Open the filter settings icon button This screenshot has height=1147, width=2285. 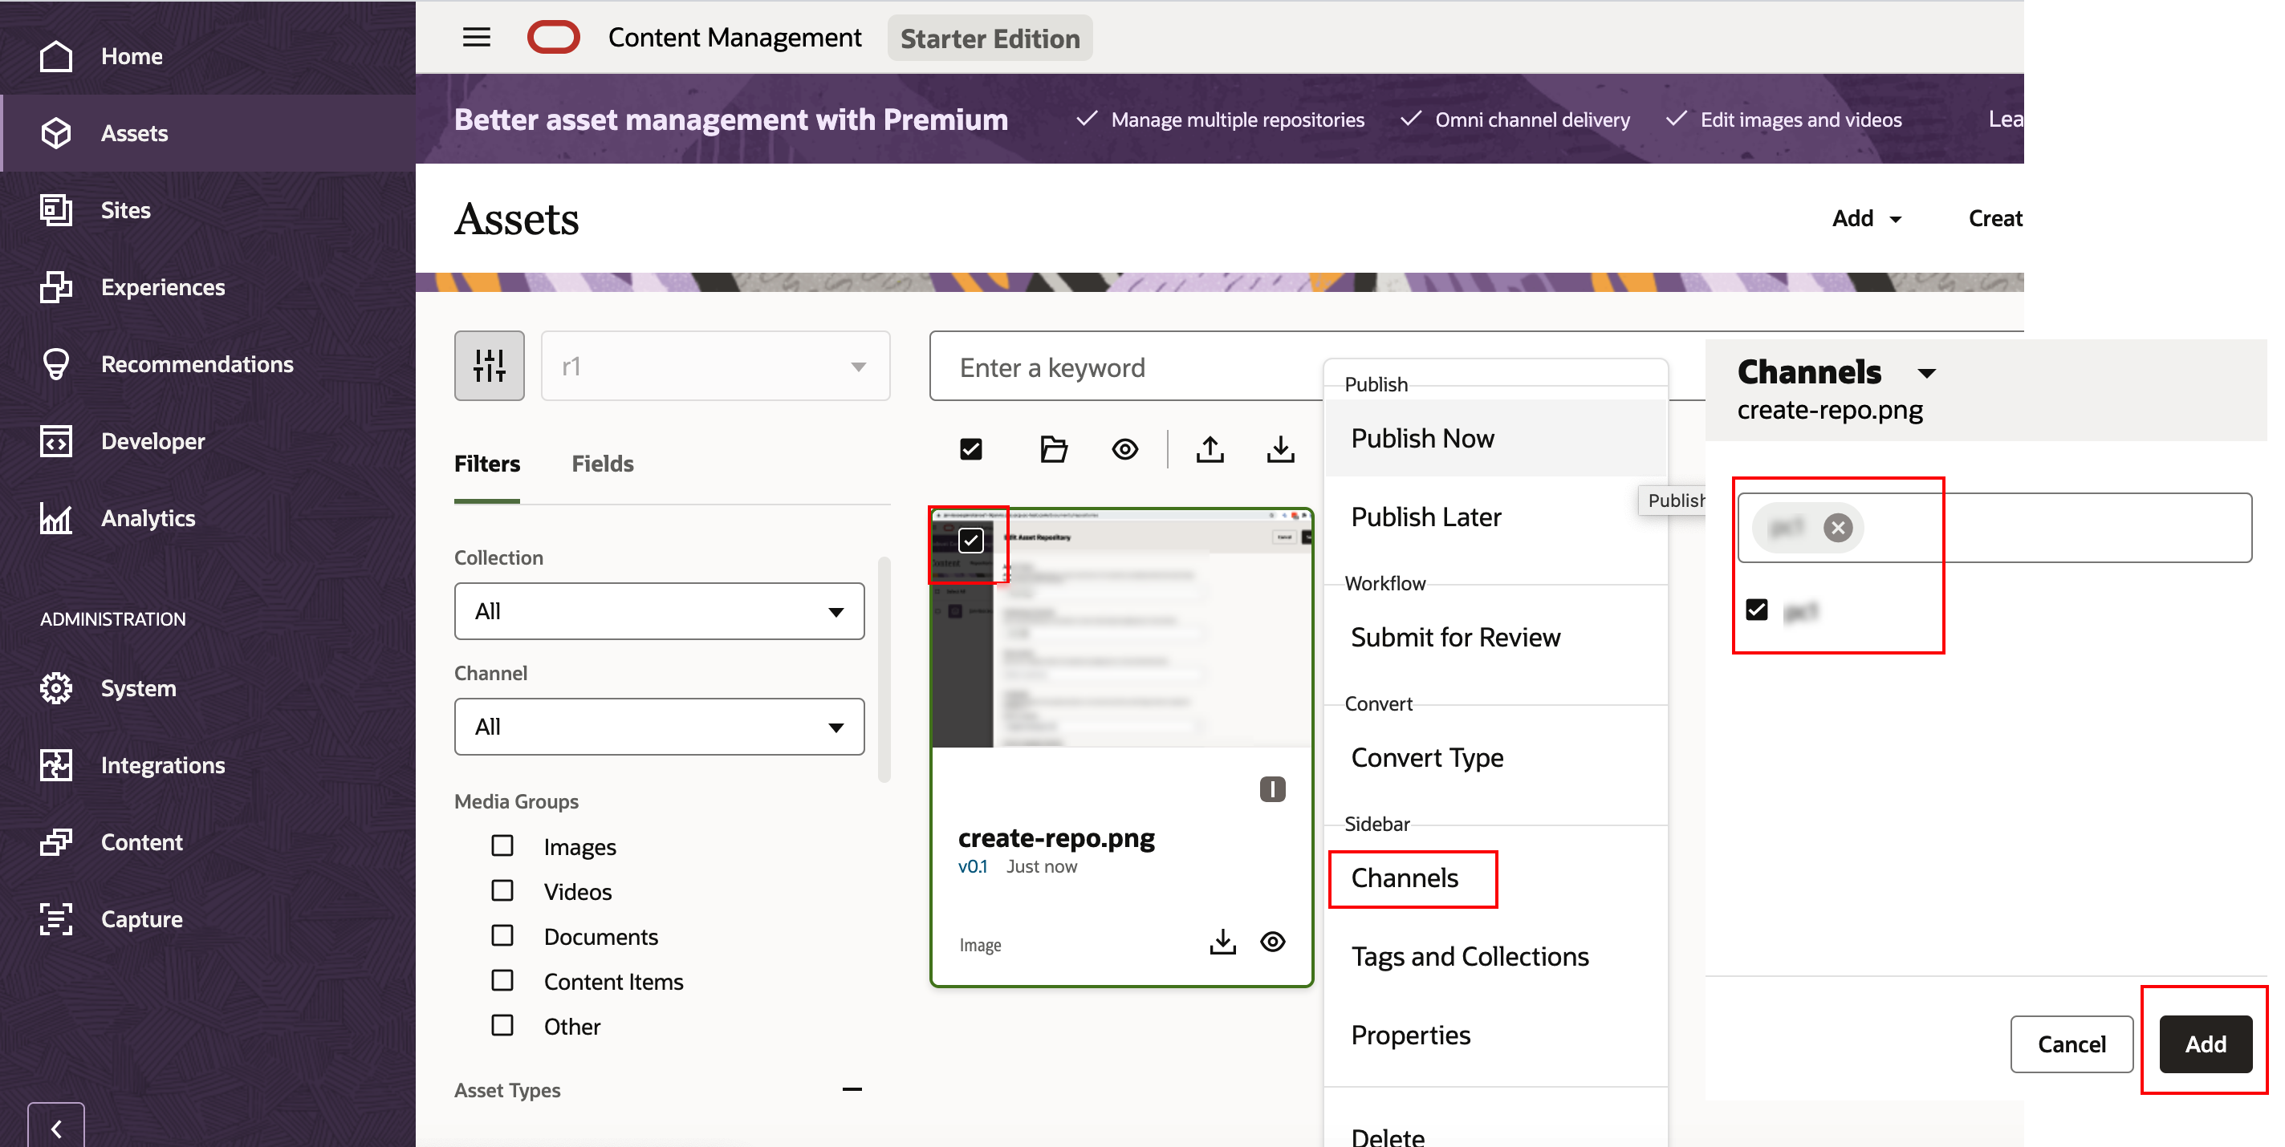click(489, 365)
